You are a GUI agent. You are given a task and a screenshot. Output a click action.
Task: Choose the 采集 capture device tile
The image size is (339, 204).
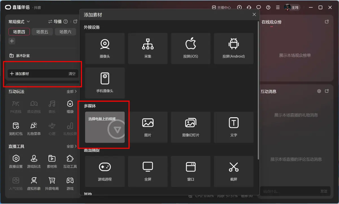pyautogui.click(x=148, y=49)
